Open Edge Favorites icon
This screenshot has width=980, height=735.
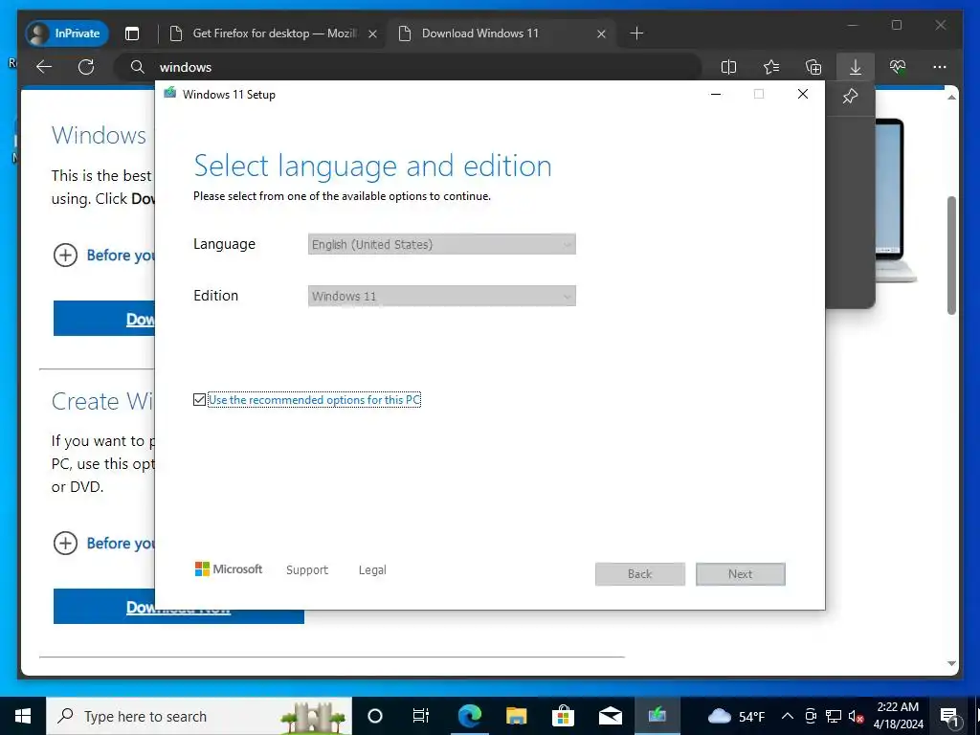point(771,67)
